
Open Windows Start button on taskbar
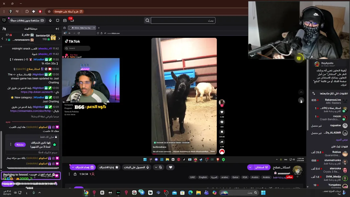[x=263, y=193]
